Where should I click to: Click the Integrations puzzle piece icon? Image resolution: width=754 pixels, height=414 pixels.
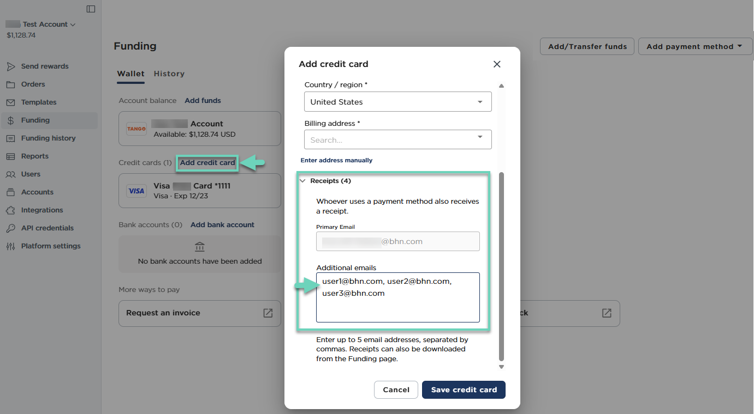(x=10, y=210)
